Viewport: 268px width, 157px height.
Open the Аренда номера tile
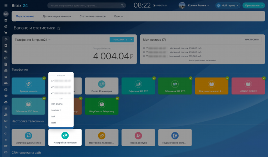coord(28,86)
